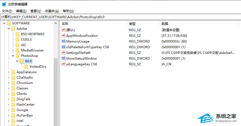Select the AppWindowPosition value name

pos(82,36)
